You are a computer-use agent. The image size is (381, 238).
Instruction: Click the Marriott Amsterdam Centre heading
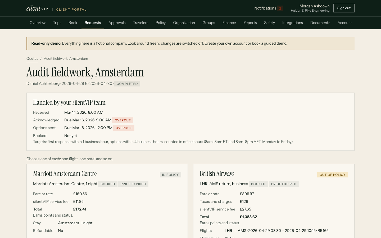point(65,174)
